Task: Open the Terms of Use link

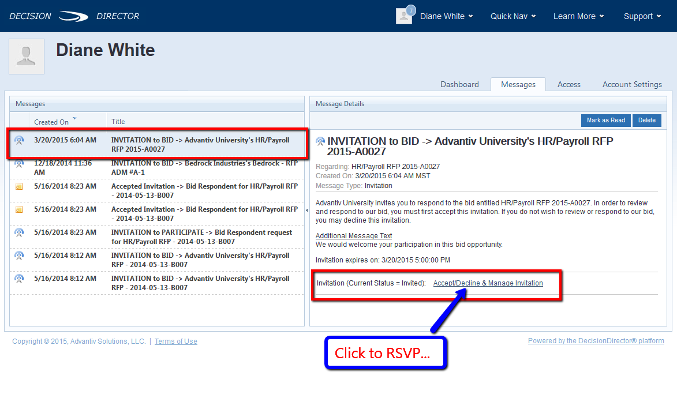Action: (x=175, y=341)
